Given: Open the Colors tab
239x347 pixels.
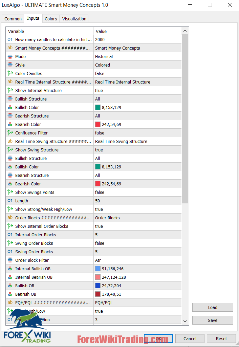Looking at the screenshot, I should (51, 19).
